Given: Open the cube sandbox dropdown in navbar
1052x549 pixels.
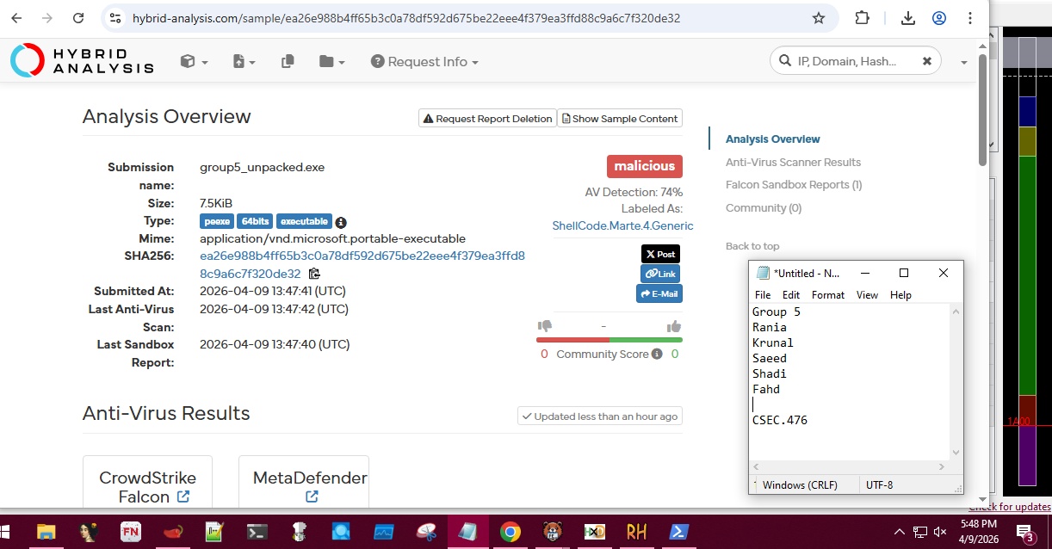Looking at the screenshot, I should tap(194, 61).
